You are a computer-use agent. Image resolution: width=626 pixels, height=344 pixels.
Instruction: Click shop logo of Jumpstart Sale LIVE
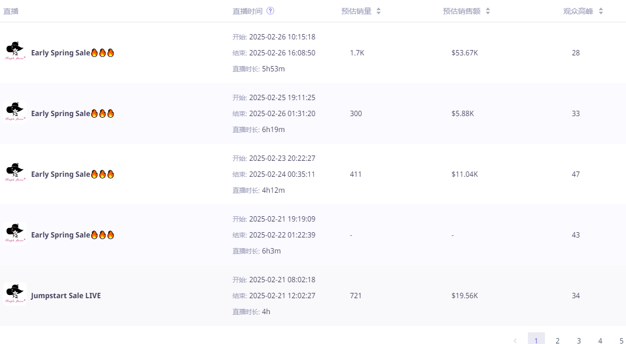(15, 295)
